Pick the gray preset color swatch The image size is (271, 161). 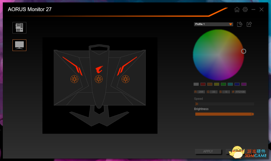(x=196, y=84)
